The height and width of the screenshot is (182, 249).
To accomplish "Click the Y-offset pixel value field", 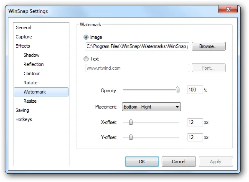I will [x=195, y=137].
